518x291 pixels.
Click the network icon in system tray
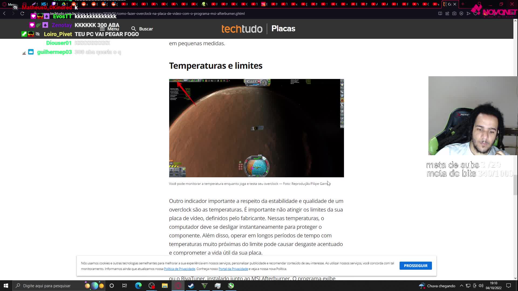468,286
